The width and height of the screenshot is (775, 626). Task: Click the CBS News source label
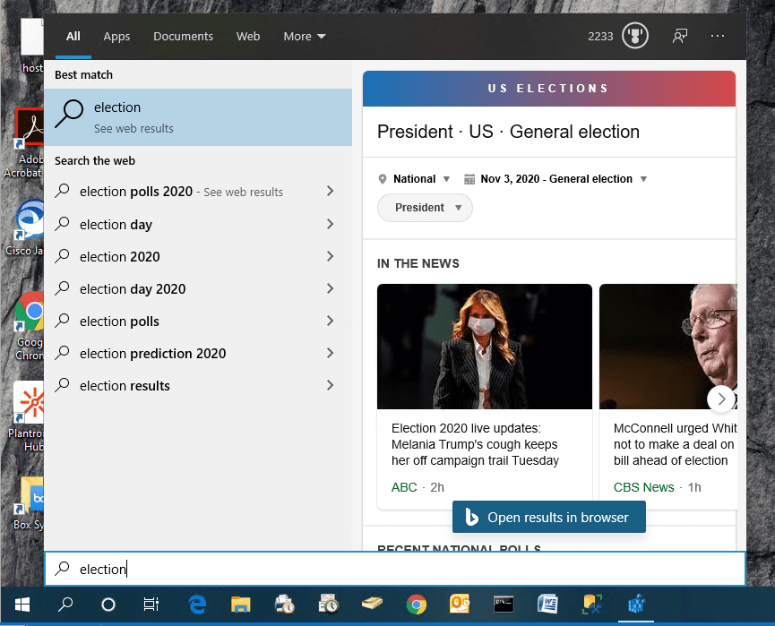coord(643,487)
